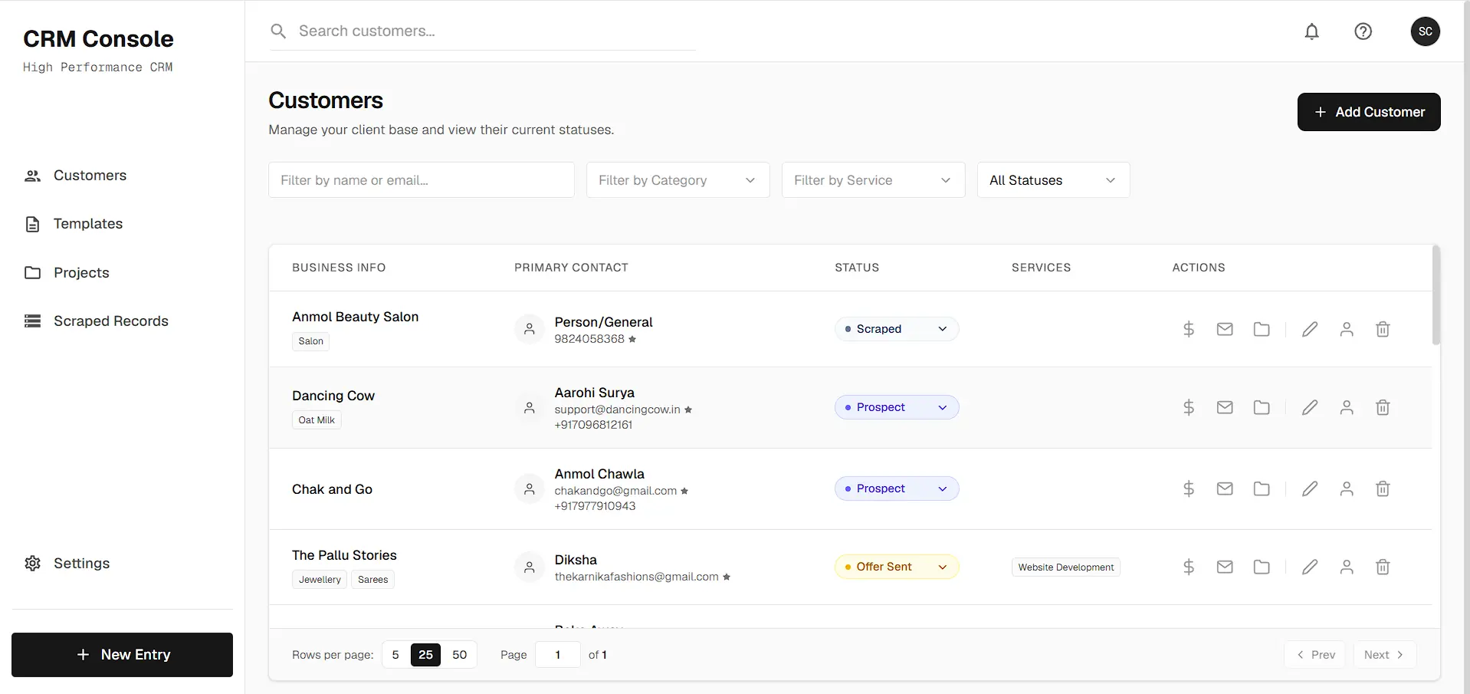Image resolution: width=1470 pixels, height=694 pixels.
Task: Open folder icon in Dancing Cow row
Action: pos(1262,407)
